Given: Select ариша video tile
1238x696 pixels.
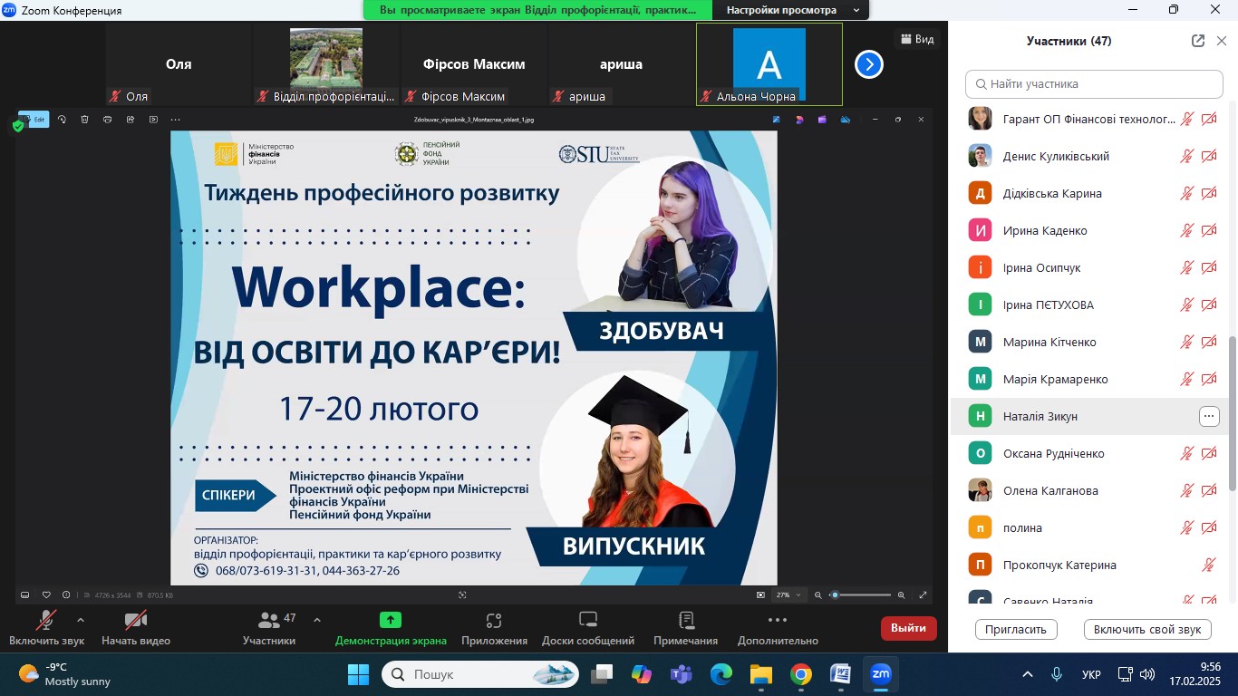Looking at the screenshot, I should [x=621, y=64].
